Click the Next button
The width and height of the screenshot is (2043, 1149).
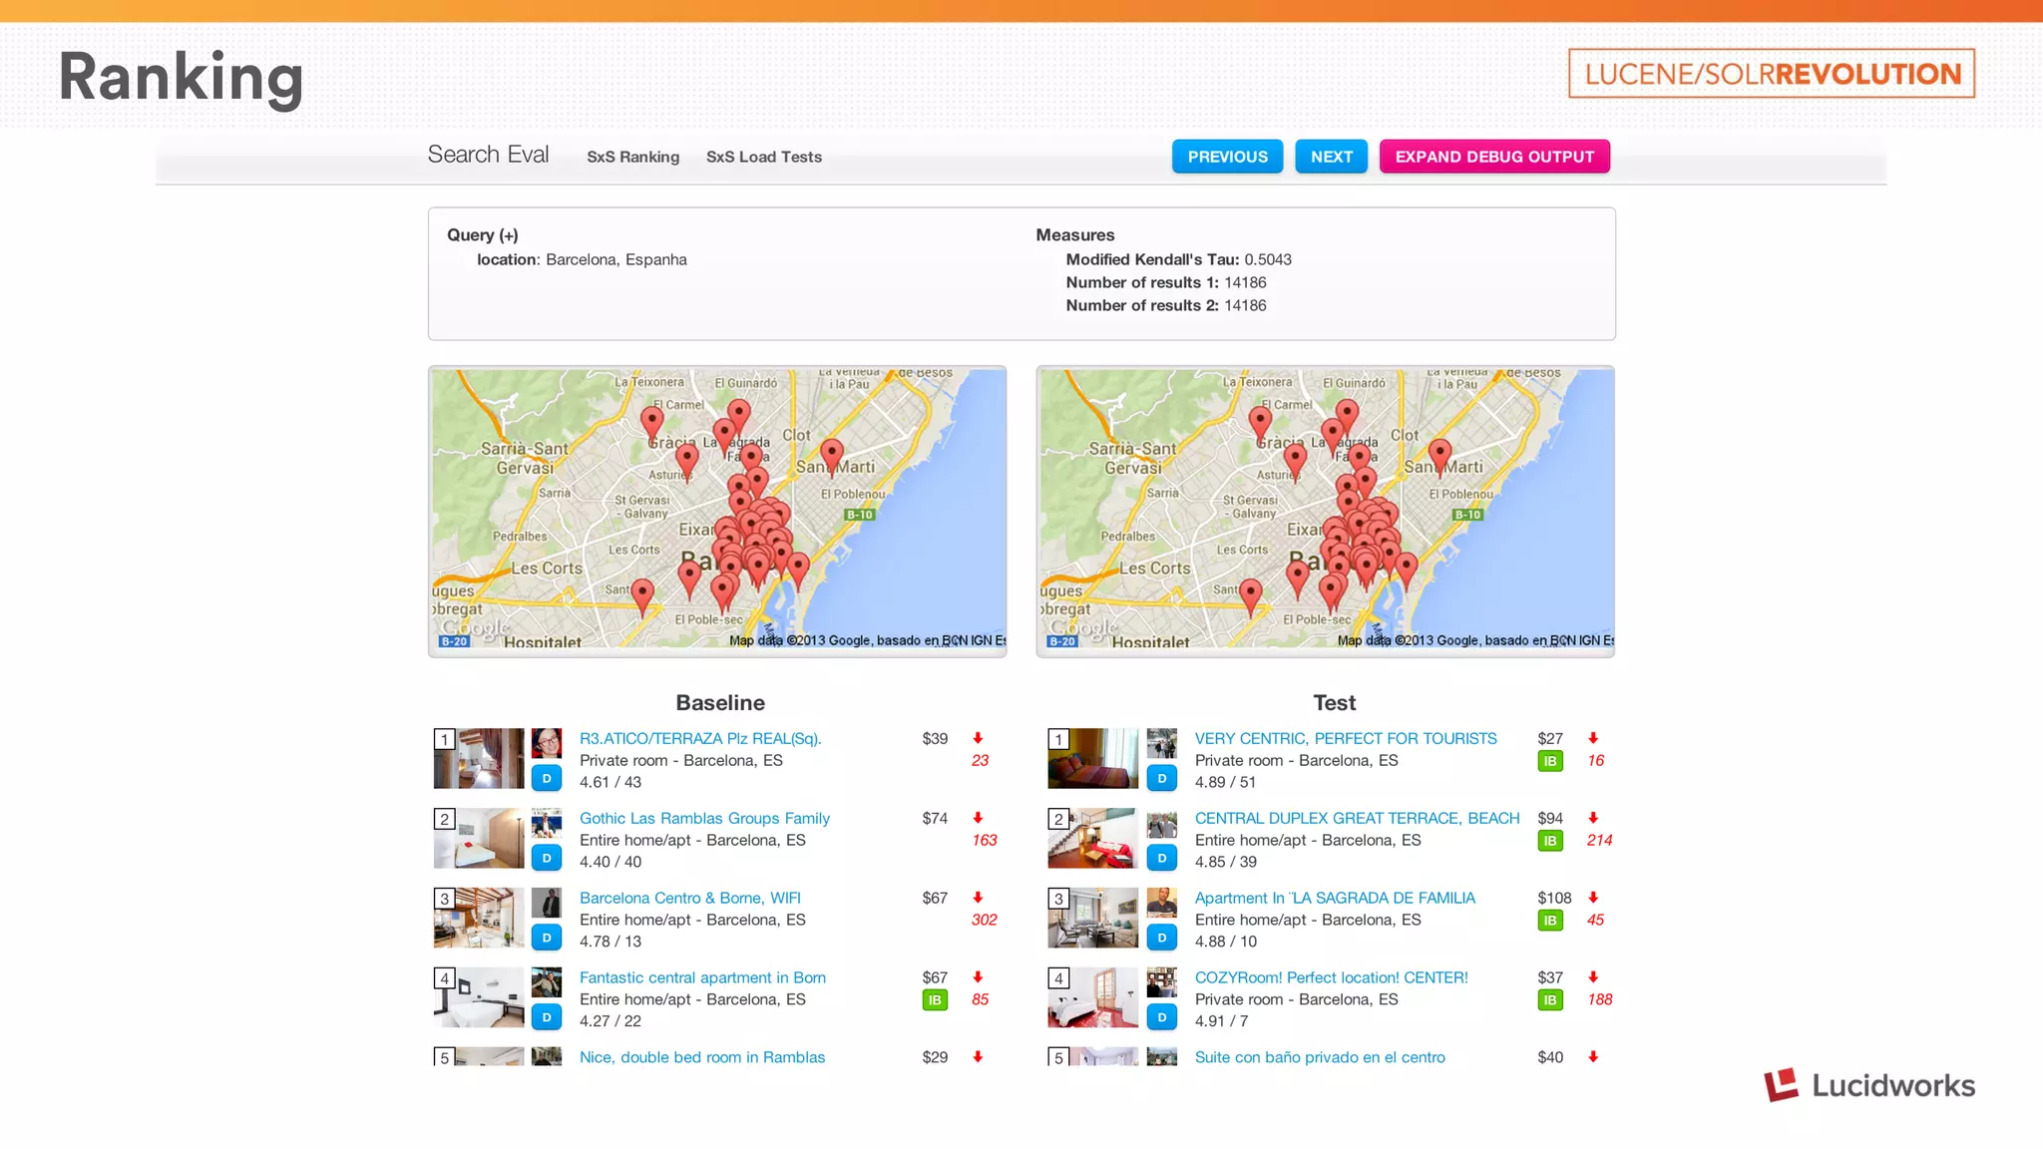click(x=1331, y=157)
